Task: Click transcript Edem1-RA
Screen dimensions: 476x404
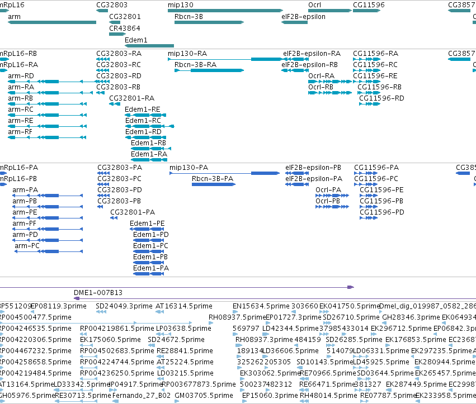Action: pos(148,160)
